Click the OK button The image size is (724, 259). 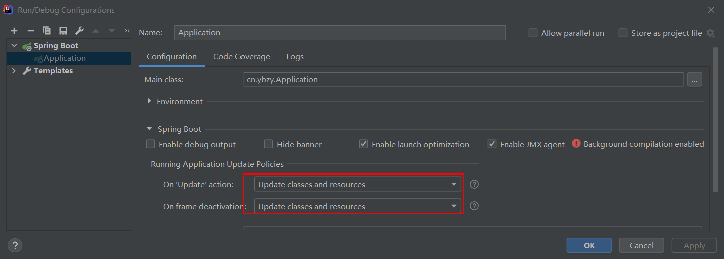tap(589, 245)
